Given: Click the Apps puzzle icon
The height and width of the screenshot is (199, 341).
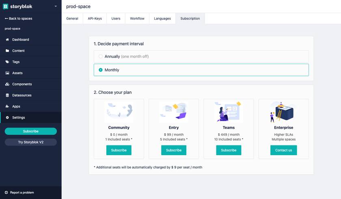Looking at the screenshot, I should (7, 106).
